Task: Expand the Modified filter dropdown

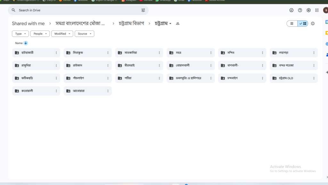Action: click(x=62, y=34)
